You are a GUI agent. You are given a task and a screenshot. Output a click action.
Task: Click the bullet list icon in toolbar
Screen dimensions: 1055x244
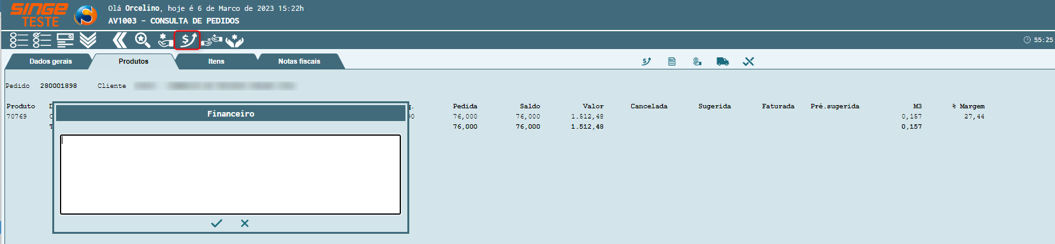(x=18, y=40)
